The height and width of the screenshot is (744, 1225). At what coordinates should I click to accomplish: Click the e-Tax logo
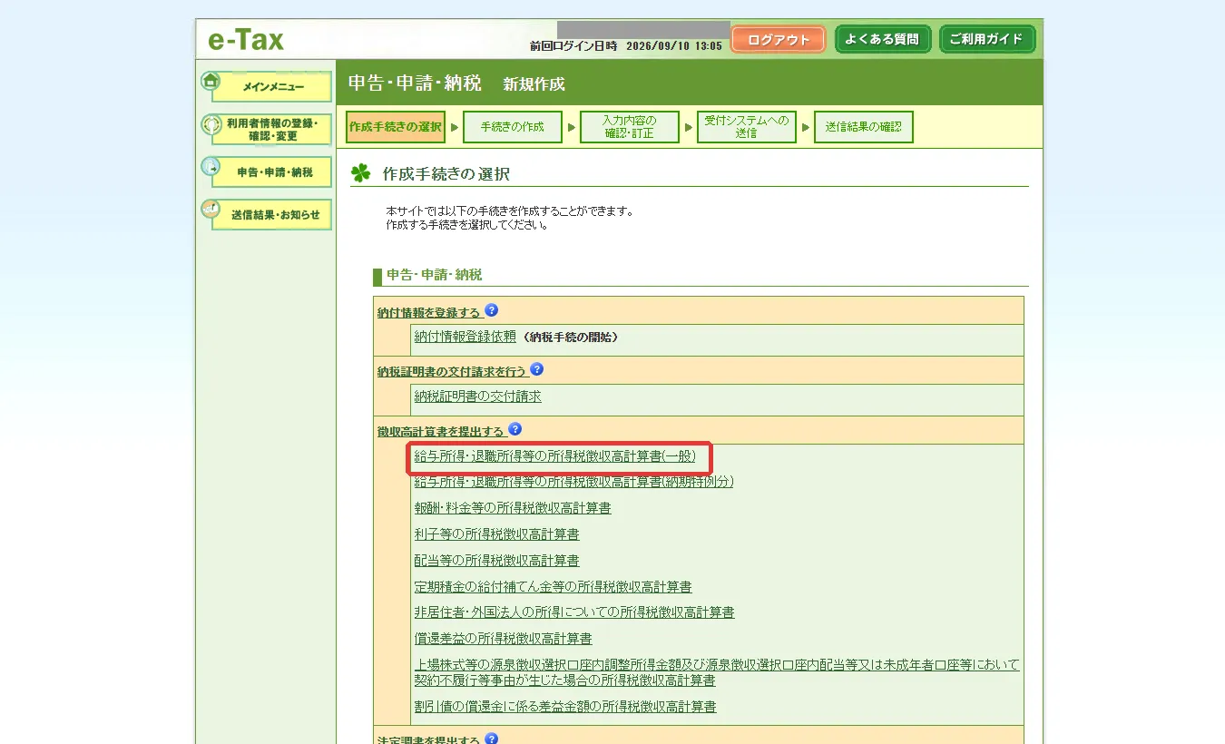pyautogui.click(x=246, y=40)
